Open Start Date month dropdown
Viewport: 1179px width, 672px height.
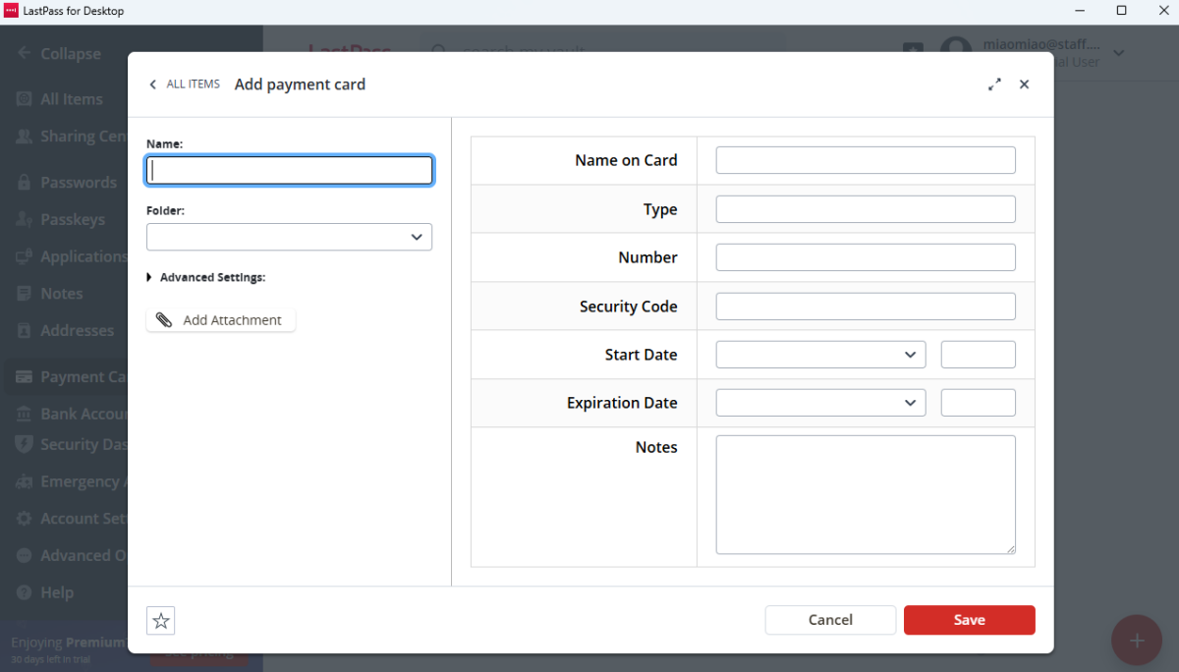click(x=820, y=355)
